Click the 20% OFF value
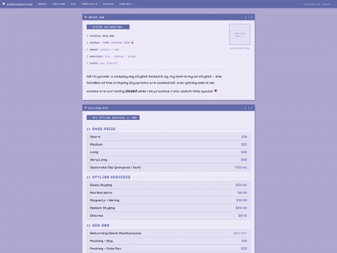This screenshot has height=253, width=337. 240,233
